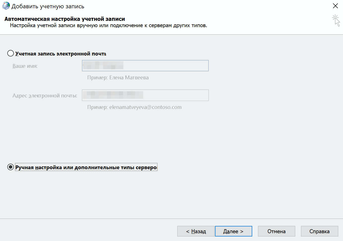The image size is (343, 241).
Task: Click the "Ручная настройка или дополнительные типы" label text
Action: [x=86, y=167]
